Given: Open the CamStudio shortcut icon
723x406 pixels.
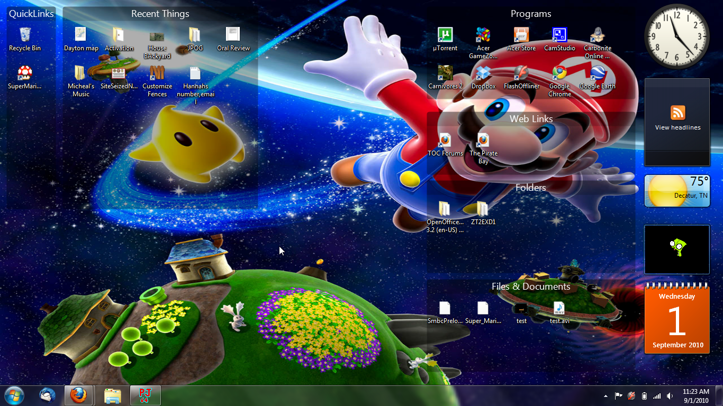Looking at the screenshot, I should tap(559, 36).
